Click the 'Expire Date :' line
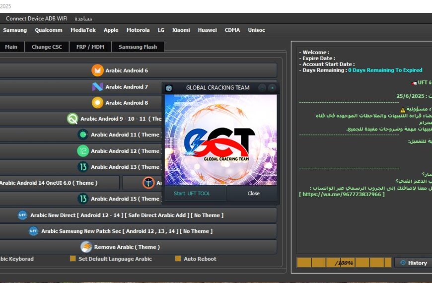This screenshot has width=432, height=283. point(317,58)
